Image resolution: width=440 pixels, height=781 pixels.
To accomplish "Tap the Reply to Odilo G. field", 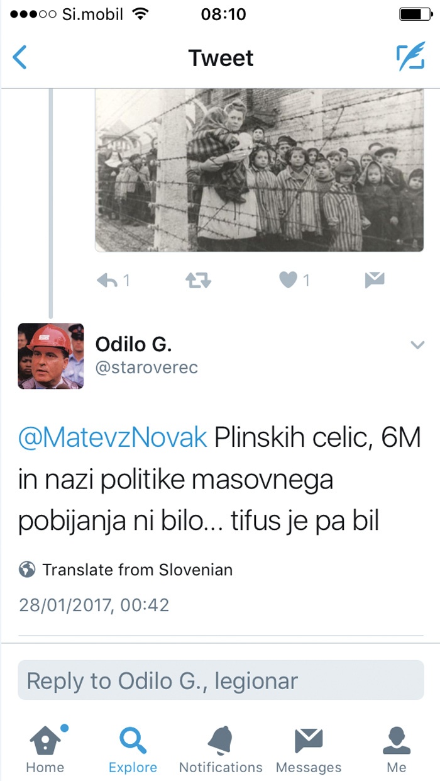I will click(x=220, y=680).
